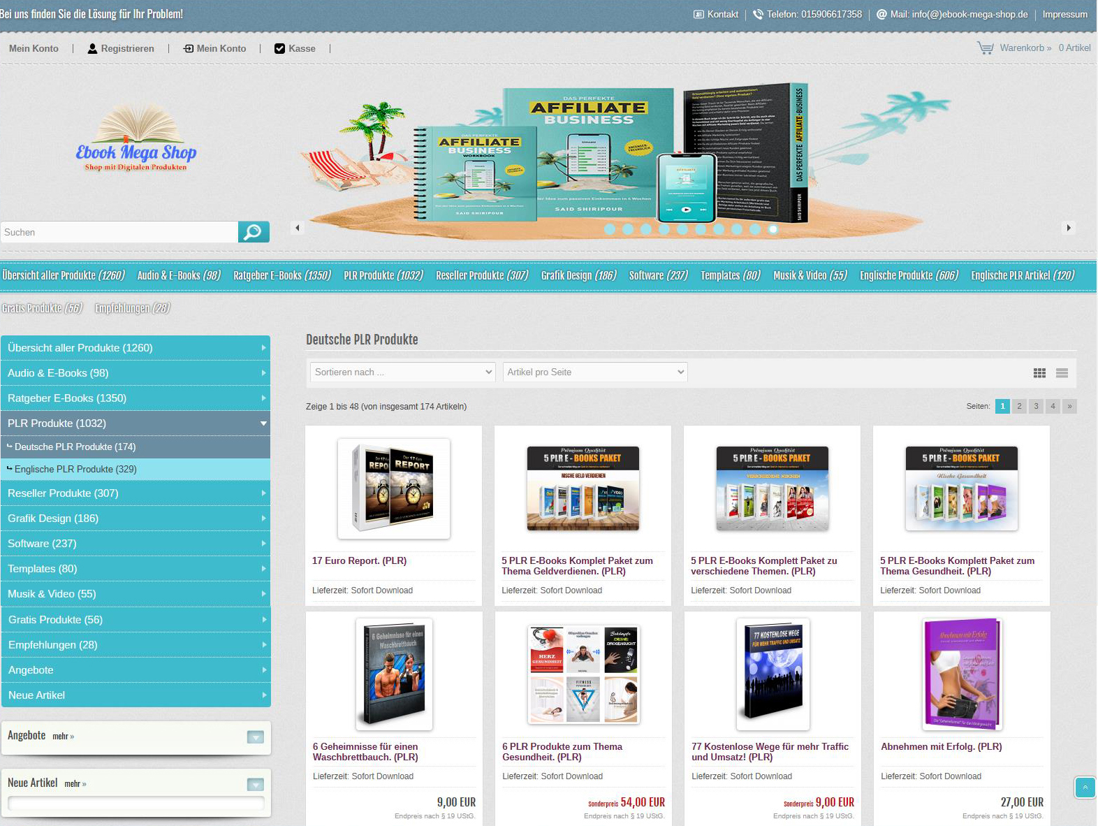This screenshot has height=826, width=1098.
Task: Open the Sortieren nach dropdown
Action: pyautogui.click(x=403, y=372)
